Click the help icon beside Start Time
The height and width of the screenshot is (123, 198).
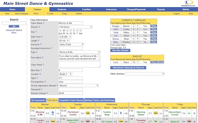(x=42, y=37)
